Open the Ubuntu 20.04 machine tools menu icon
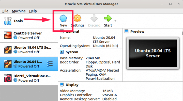The height and width of the screenshot is (101, 183). [50, 64]
